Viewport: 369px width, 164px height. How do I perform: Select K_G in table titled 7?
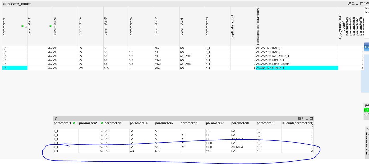167,151
